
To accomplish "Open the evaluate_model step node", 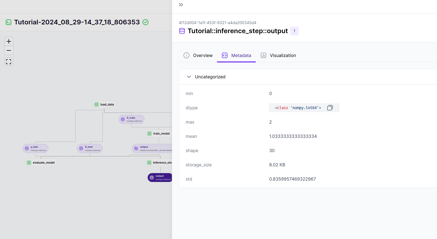I will pos(41,163).
